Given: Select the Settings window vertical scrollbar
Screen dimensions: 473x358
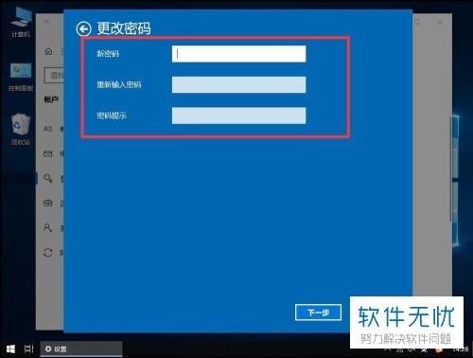Looking at the screenshot, I should pyautogui.click(x=451, y=169).
